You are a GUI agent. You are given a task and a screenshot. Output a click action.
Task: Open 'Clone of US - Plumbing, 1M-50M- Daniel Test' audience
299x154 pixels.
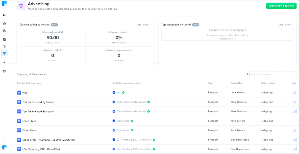(x=49, y=140)
